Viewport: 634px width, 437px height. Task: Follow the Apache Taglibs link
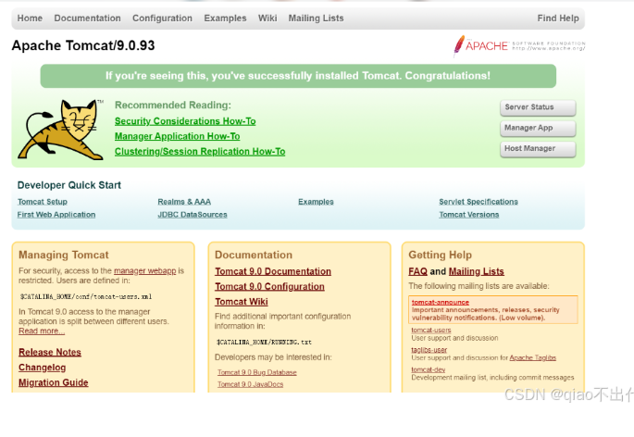532,357
